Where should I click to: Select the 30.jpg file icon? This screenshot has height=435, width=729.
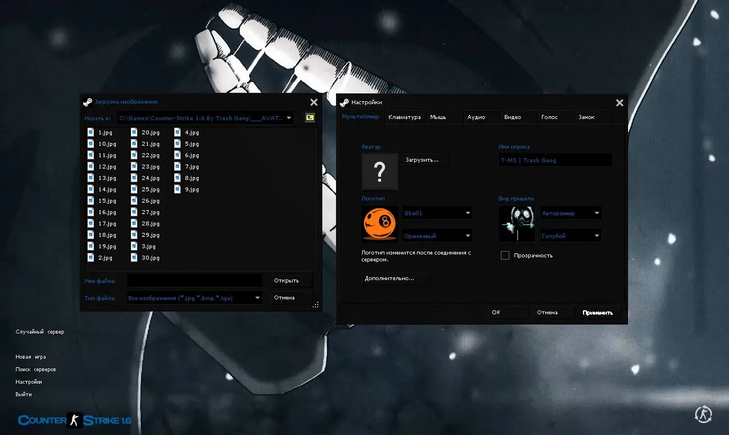click(134, 257)
